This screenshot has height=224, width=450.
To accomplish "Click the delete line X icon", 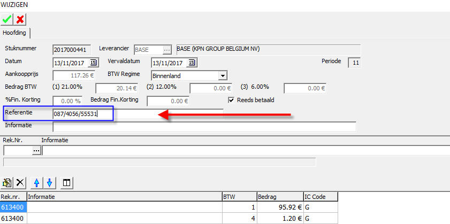I will (21, 182).
